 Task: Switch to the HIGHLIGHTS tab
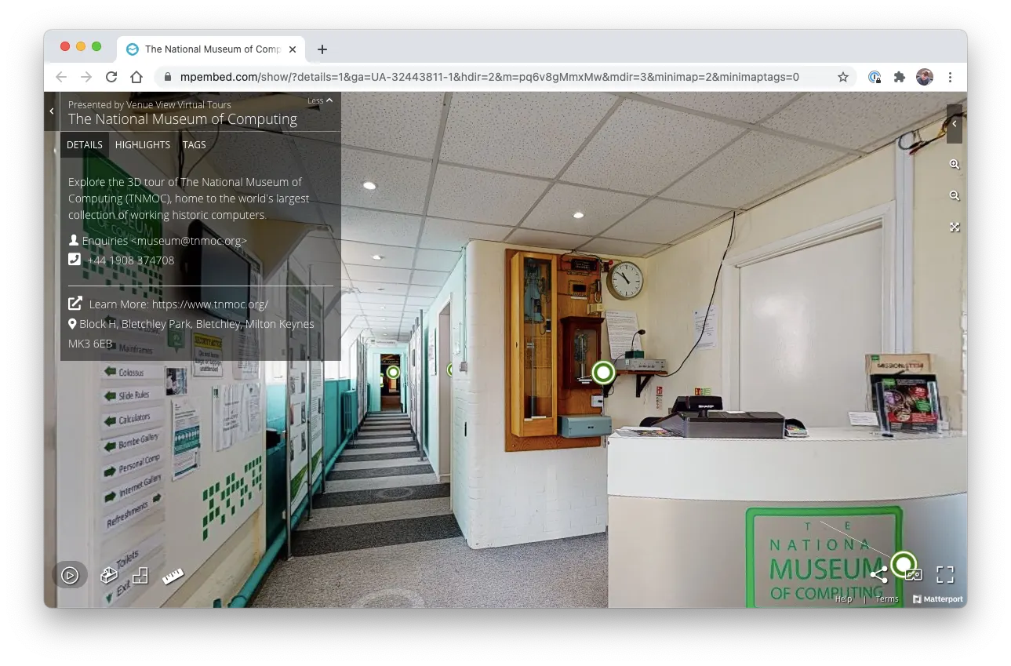pos(142,144)
